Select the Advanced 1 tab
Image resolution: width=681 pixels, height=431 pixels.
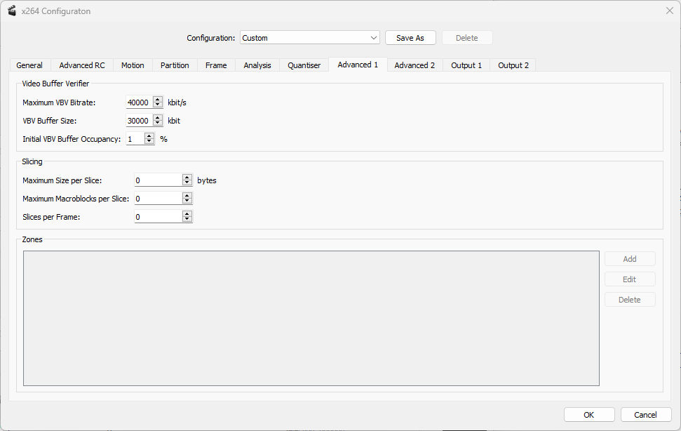[358, 65]
